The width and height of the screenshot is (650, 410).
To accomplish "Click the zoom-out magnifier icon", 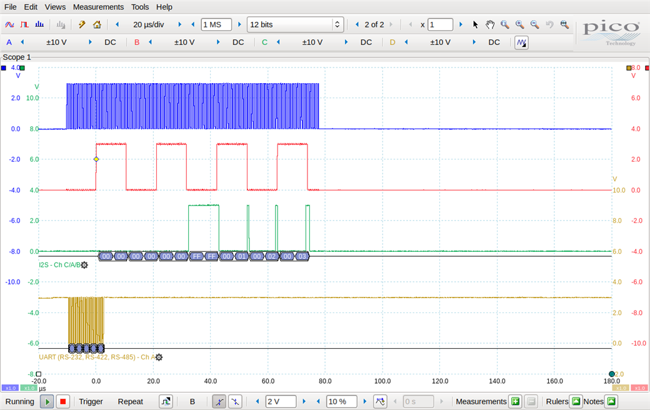I will click(x=535, y=24).
